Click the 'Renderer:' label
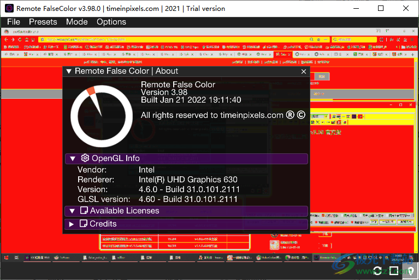 [x=96, y=180]
